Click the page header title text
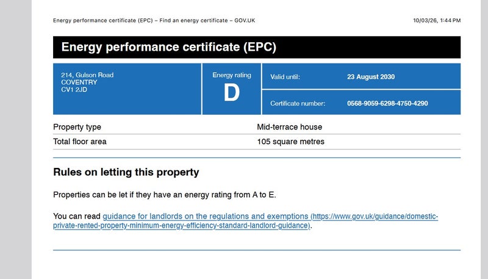The image size is (488, 279). point(154,20)
